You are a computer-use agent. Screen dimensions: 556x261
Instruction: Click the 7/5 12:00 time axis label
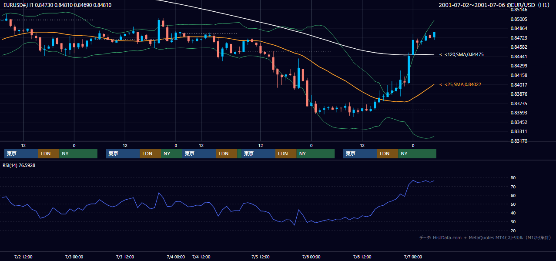coord(261,257)
